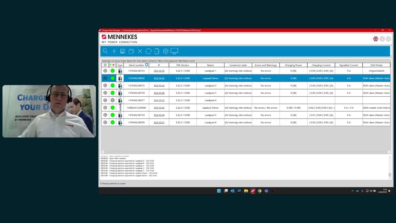Open Windows Start menu

click(219, 191)
